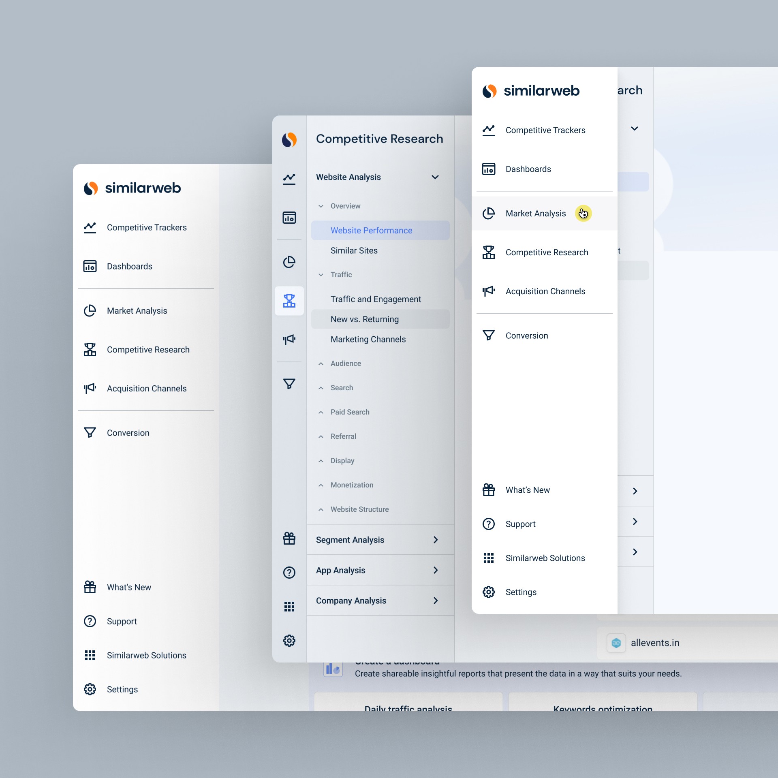The width and height of the screenshot is (778, 778).
Task: Click the allevents.in website entry
Action: click(x=654, y=643)
